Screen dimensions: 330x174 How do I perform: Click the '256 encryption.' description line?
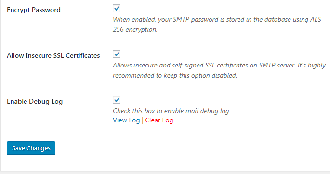[x=135, y=30]
